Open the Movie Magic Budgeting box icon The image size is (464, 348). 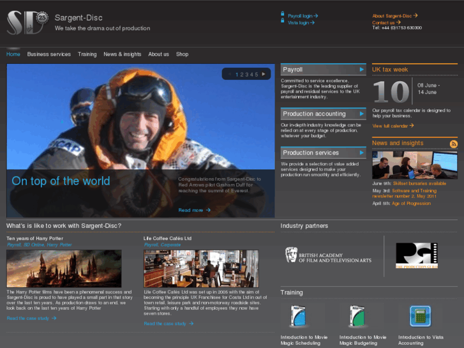pyautogui.click(x=357, y=315)
